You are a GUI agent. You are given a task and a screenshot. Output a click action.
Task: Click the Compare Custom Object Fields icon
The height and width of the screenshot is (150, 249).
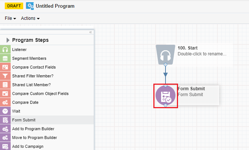[5, 94]
